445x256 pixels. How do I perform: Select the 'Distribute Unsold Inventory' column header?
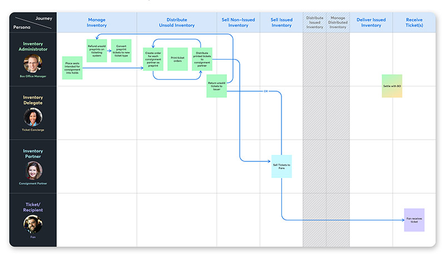point(177,22)
